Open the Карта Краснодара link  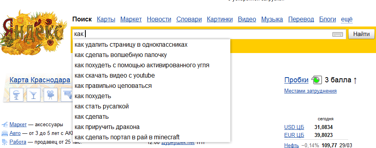(x=40, y=80)
